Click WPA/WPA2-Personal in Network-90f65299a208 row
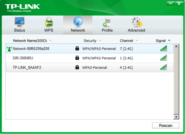The height and width of the screenshot is (134, 185). point(99,49)
